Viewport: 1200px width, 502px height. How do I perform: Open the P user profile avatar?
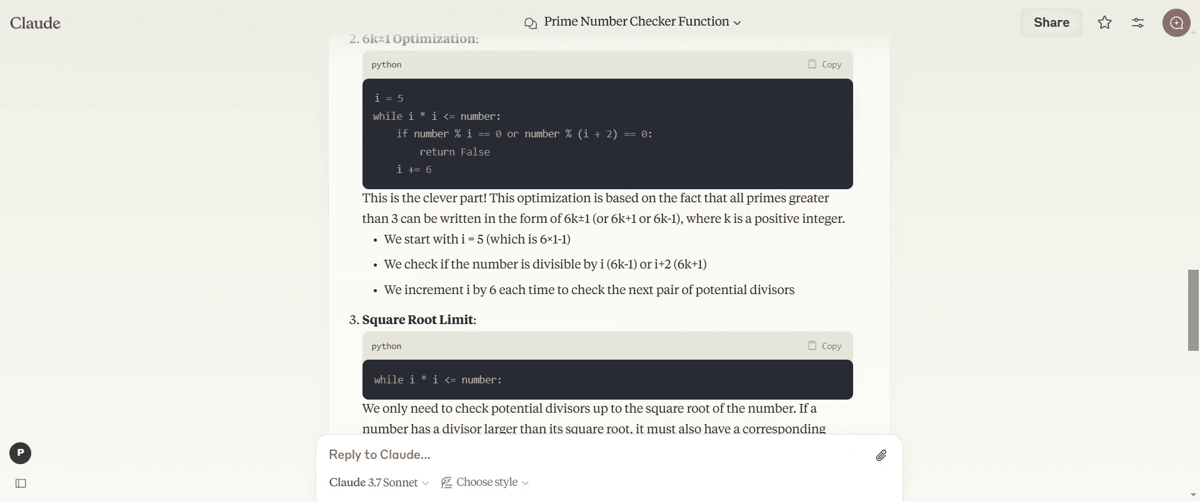point(21,453)
